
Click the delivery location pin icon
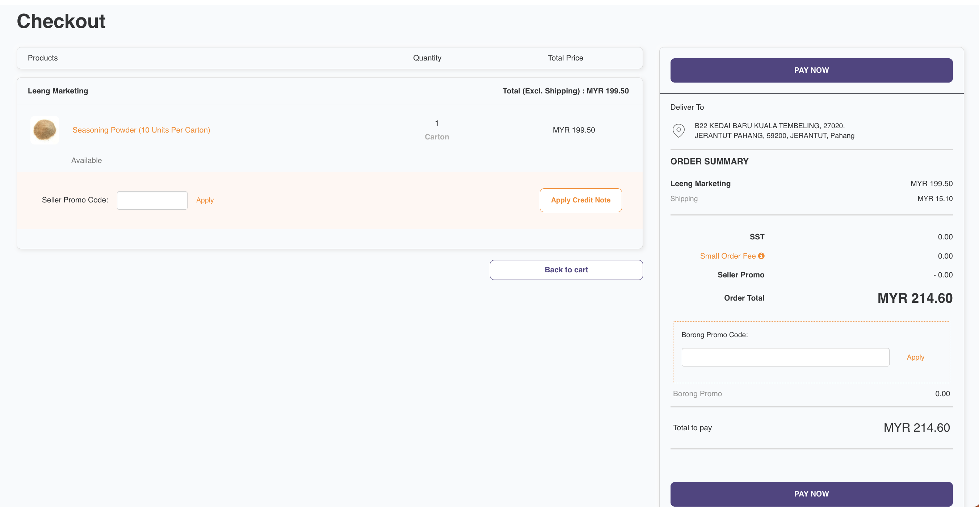coord(678,130)
